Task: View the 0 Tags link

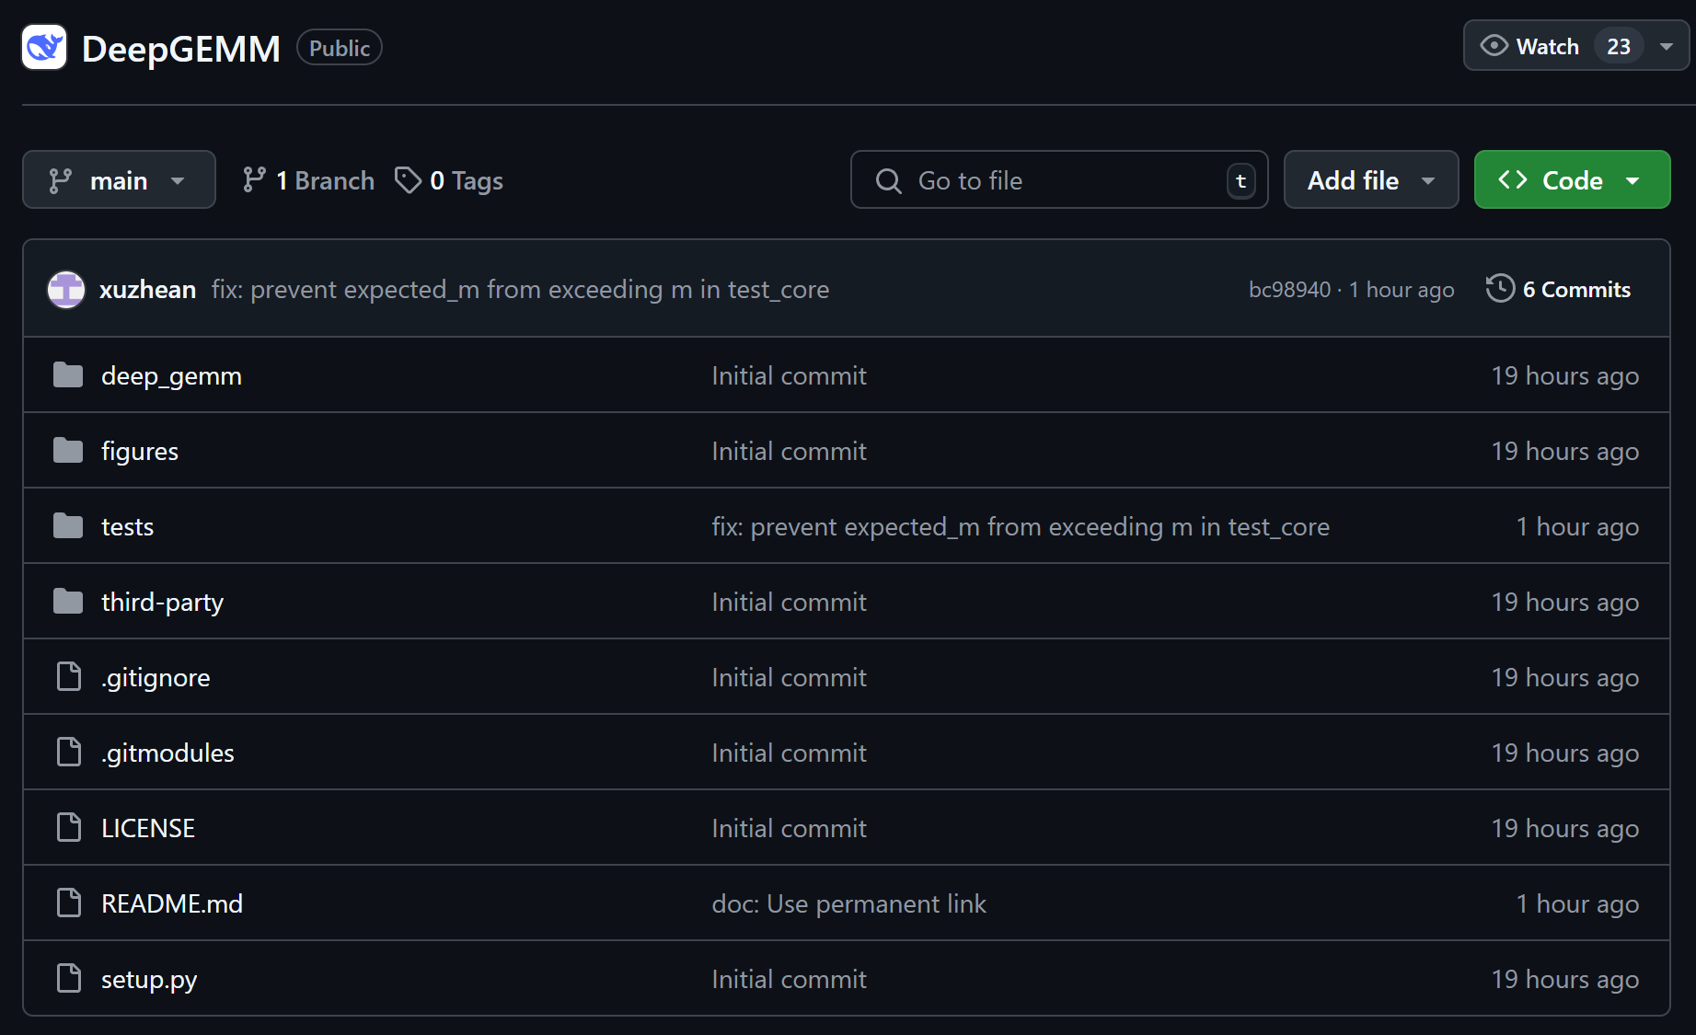Action: point(449,180)
